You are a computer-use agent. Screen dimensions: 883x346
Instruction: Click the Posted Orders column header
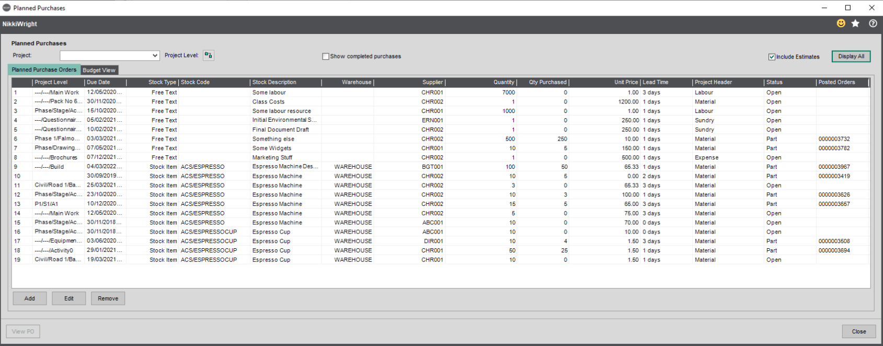[842, 83]
